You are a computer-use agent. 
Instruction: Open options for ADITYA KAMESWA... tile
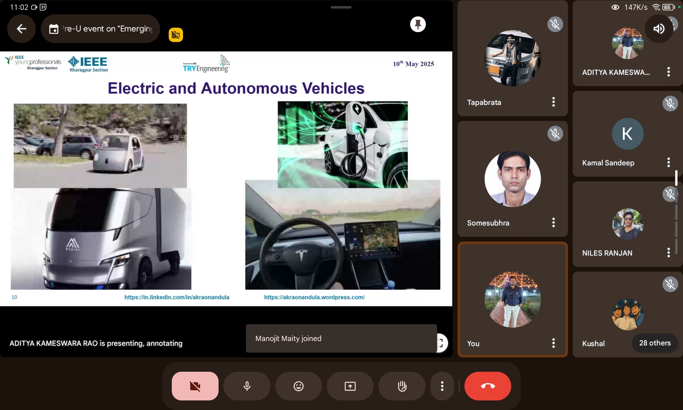pos(669,72)
